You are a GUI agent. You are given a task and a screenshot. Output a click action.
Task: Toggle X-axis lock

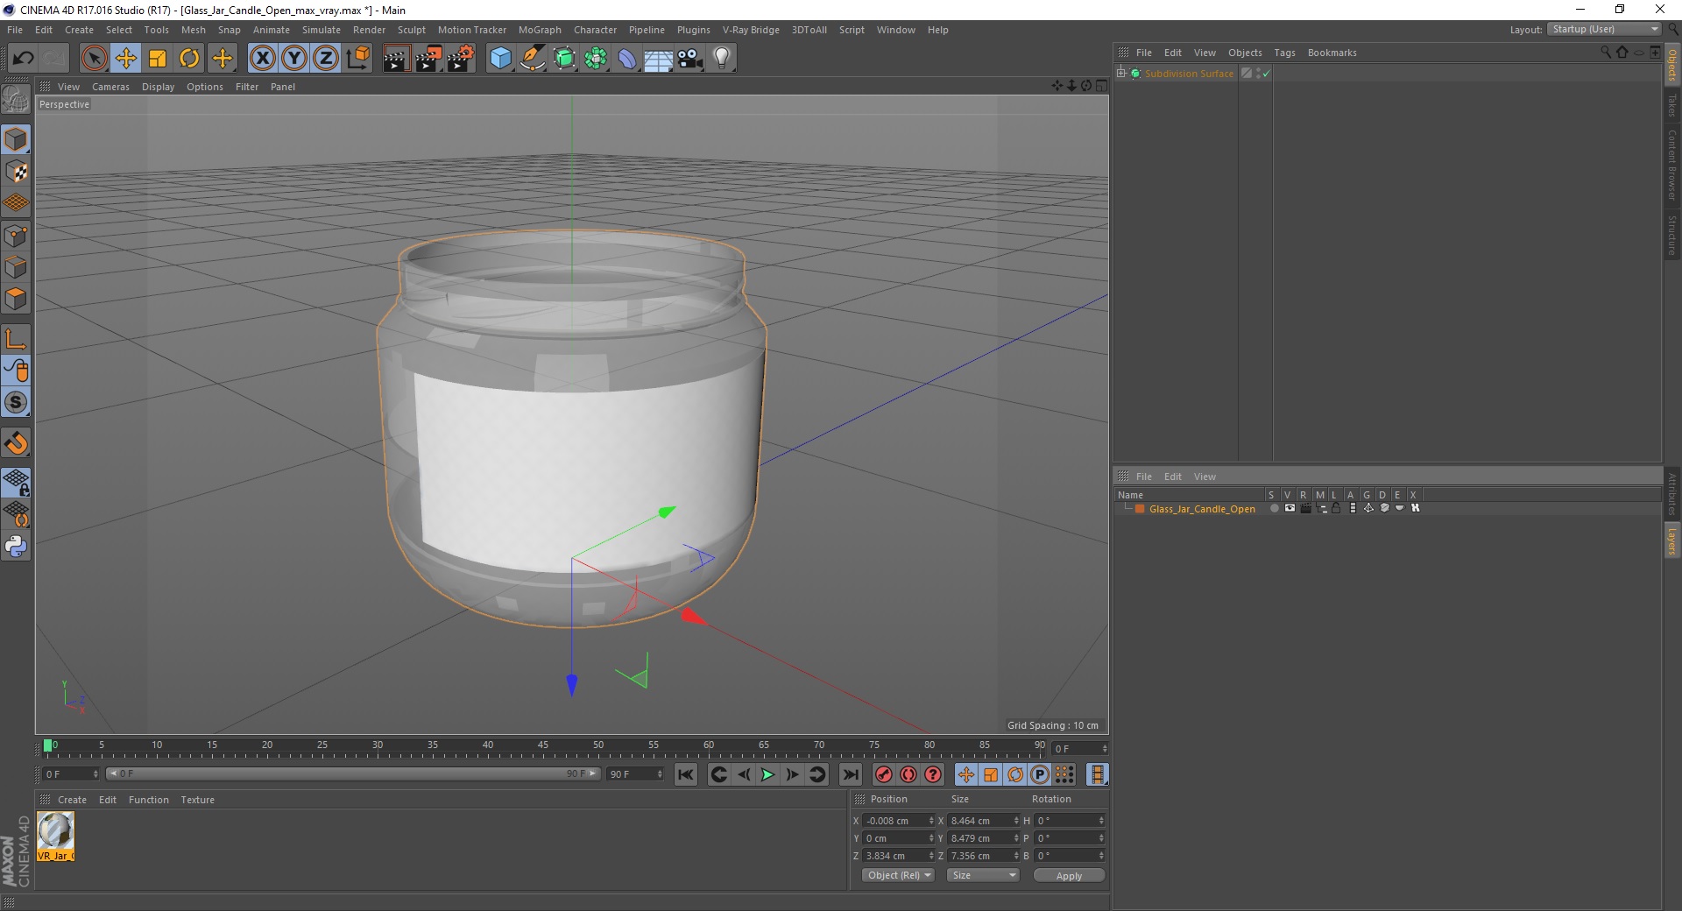pyautogui.click(x=262, y=59)
